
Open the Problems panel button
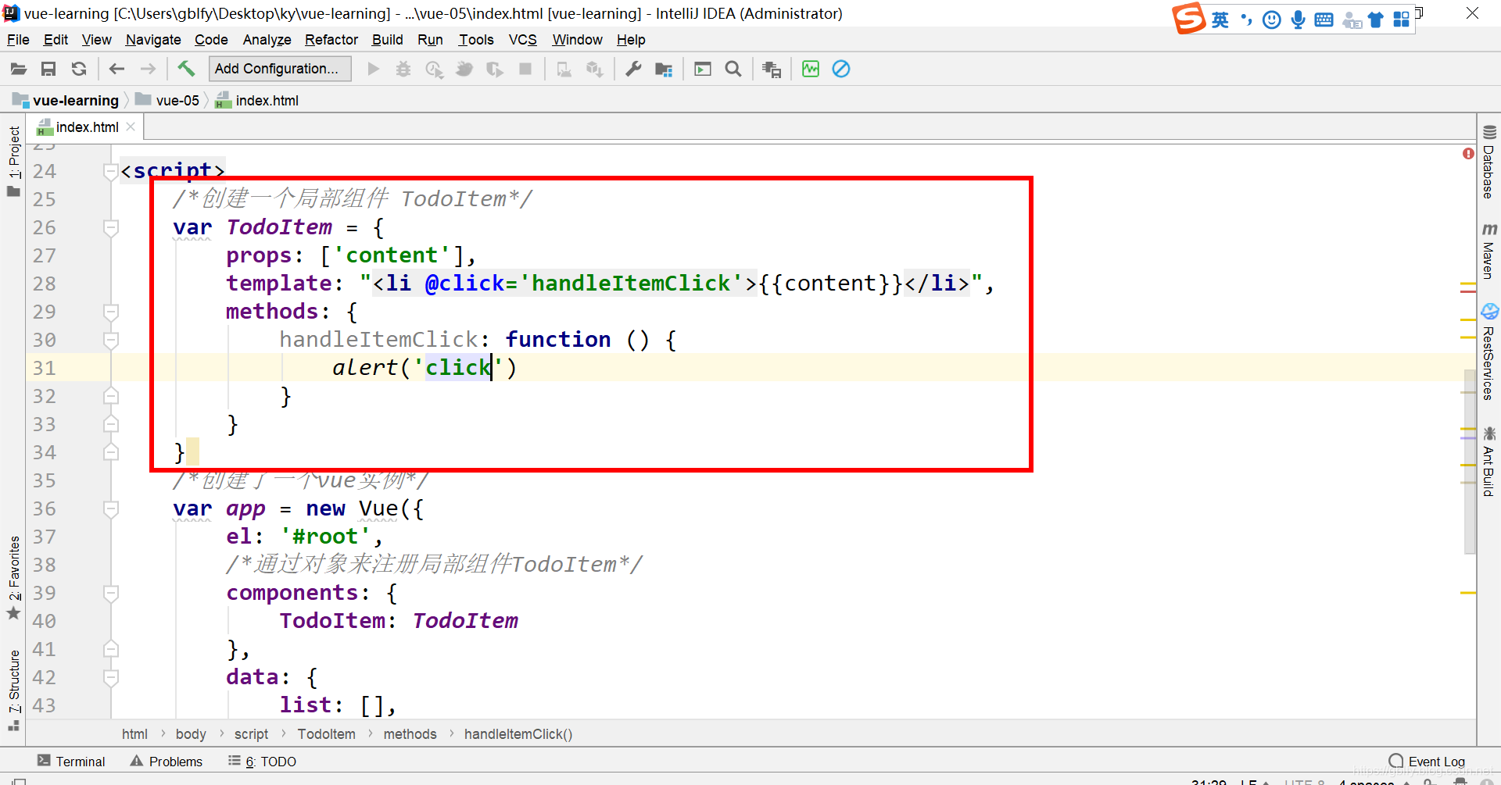pos(167,762)
